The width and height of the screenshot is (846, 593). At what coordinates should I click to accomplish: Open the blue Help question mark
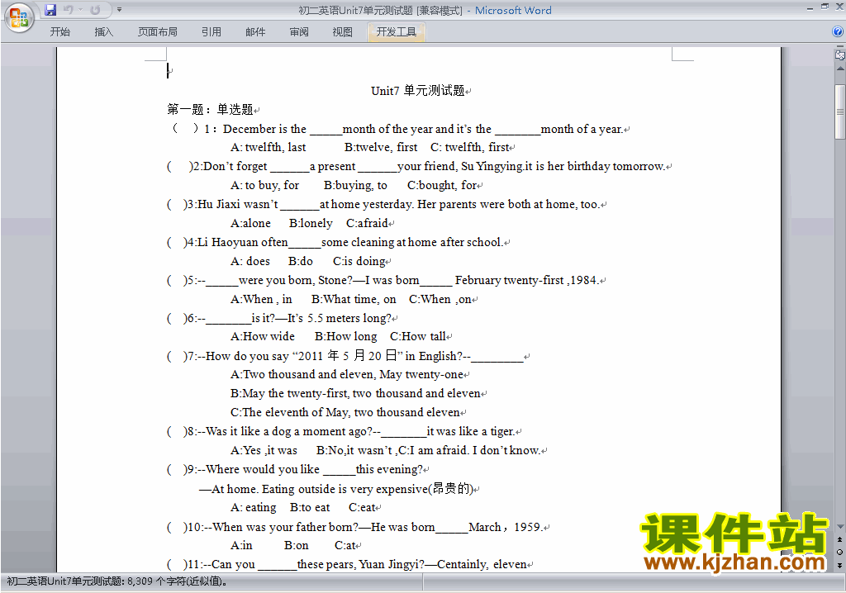pyautogui.click(x=838, y=31)
